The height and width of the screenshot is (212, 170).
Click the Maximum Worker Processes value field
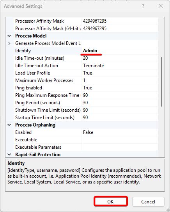coord(120,80)
